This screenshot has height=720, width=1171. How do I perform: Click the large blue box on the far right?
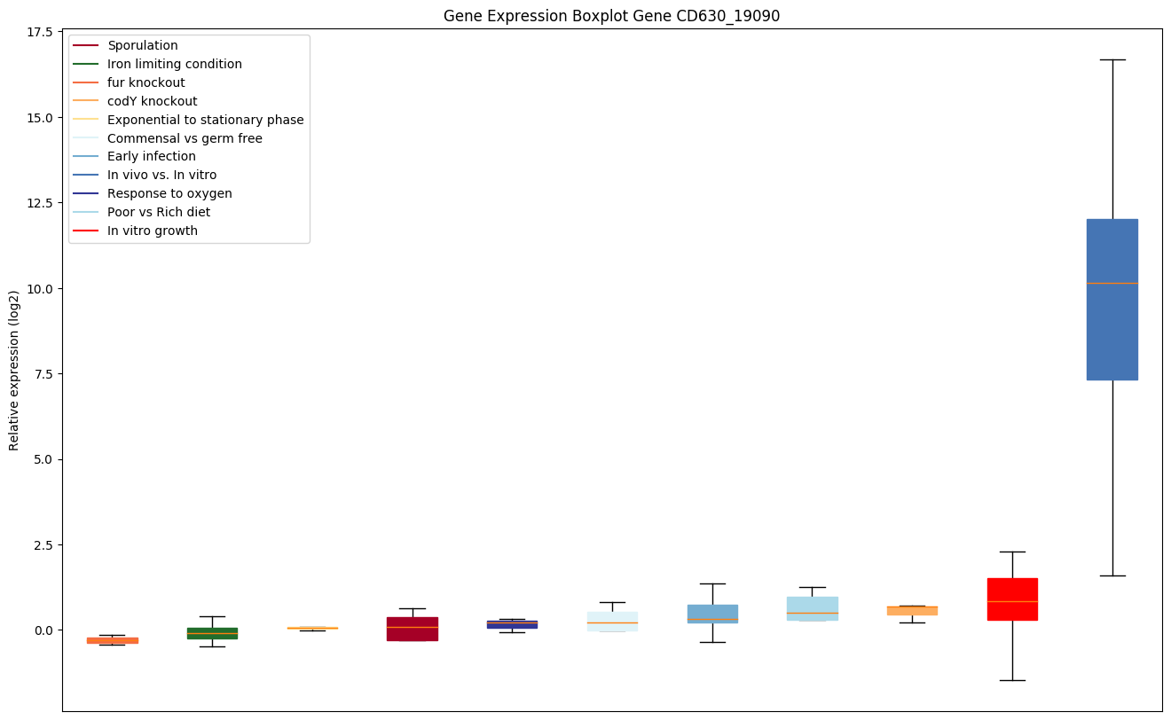(x=1112, y=337)
